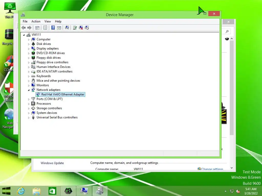262x196 pixels.
Task: Expand the Computer category
Action: click(29, 40)
